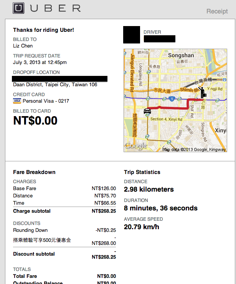236x284 pixels.
Task: Select the NT$0.00 billed amount
Action: tap(35, 120)
